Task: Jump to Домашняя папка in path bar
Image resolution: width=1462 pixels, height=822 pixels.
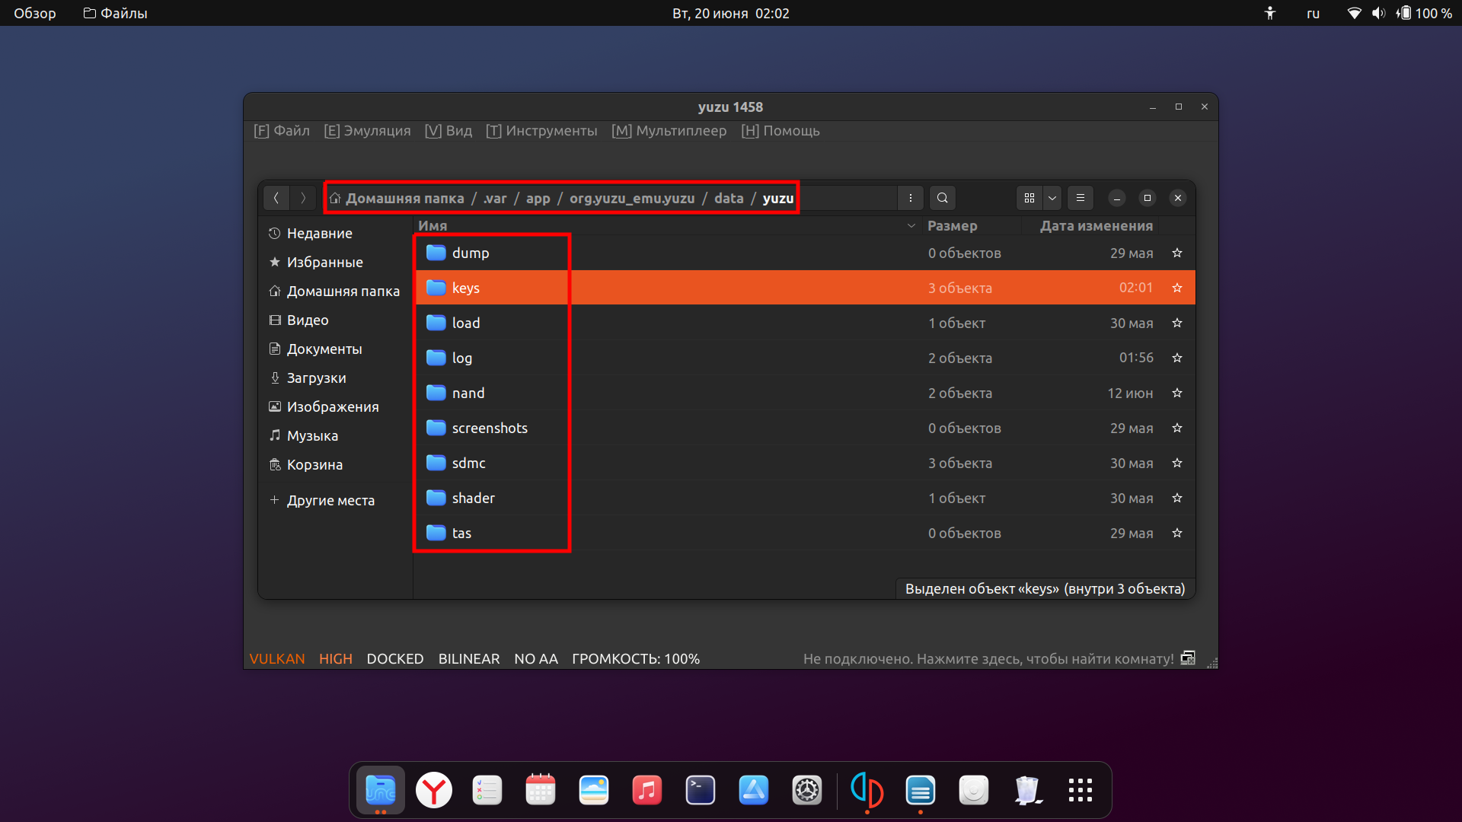Action: pos(397,198)
